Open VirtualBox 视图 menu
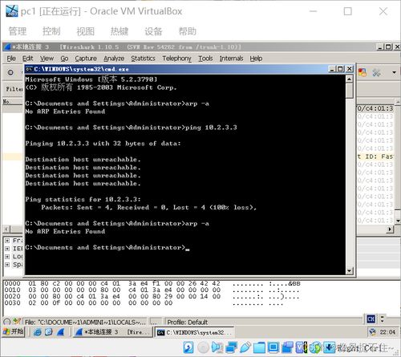Screen dimensions: 401x357 tap(85, 31)
